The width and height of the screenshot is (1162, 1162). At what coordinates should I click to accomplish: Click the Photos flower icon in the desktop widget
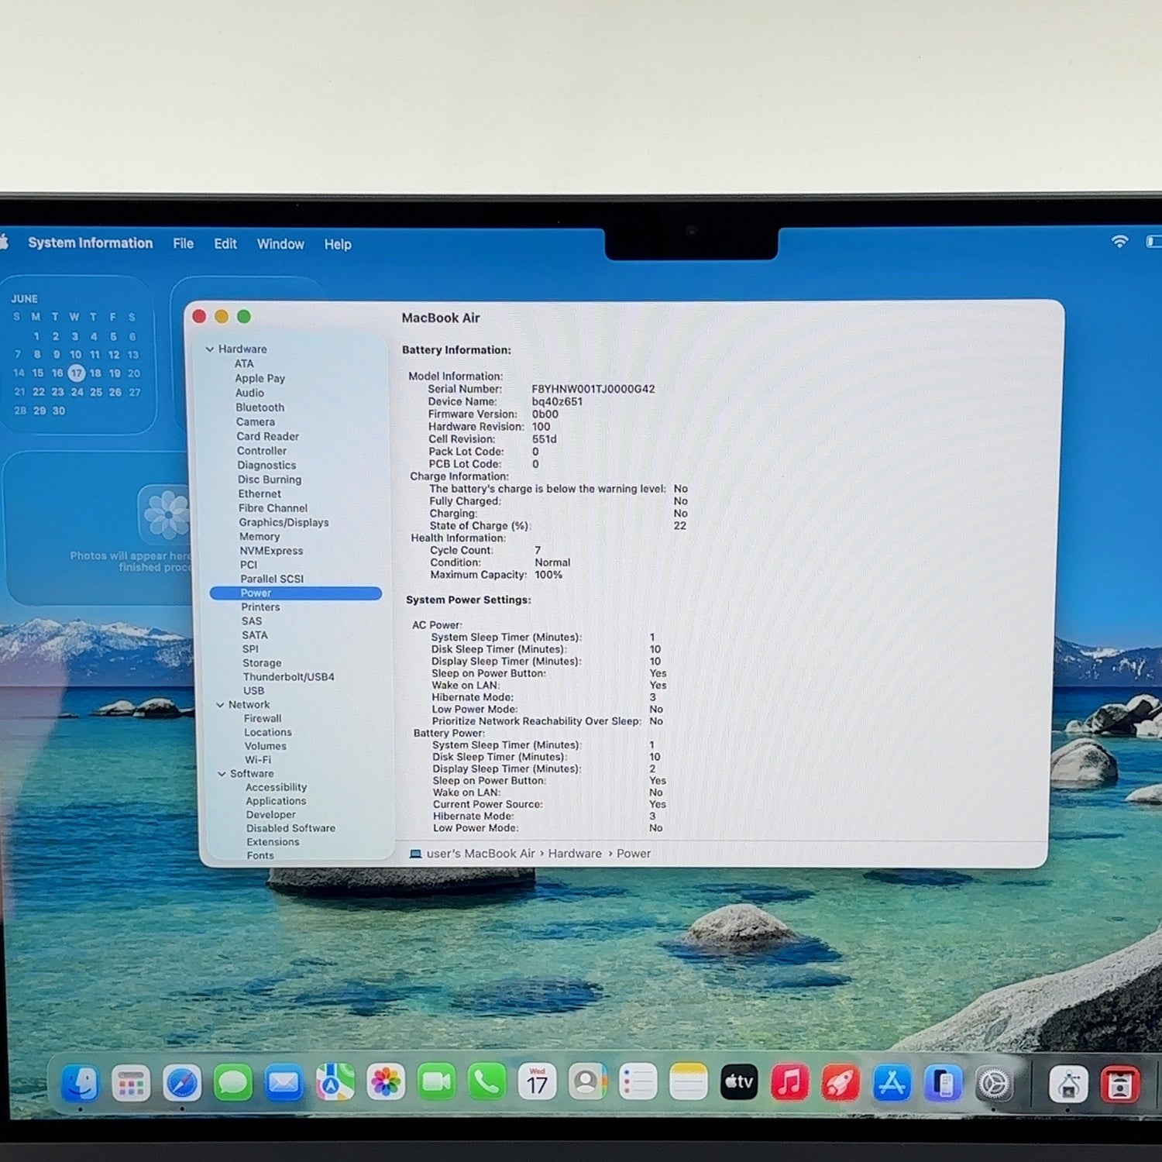click(x=166, y=514)
